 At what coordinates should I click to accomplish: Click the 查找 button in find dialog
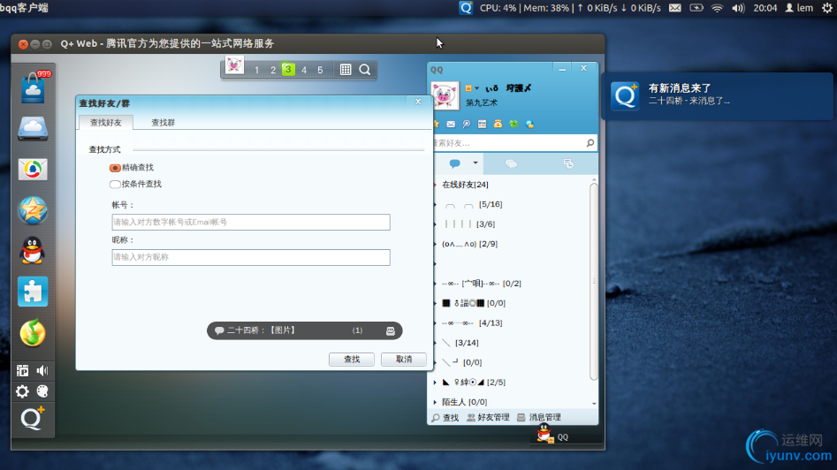(x=352, y=359)
